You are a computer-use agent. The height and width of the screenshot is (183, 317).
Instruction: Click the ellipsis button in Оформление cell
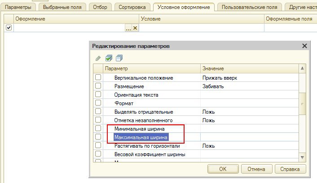pos(128,28)
